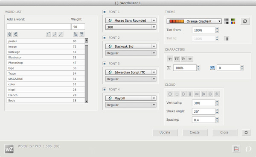Toggle the FONT 1 checkbox
The height and width of the screenshot is (157, 256).
point(105,12)
